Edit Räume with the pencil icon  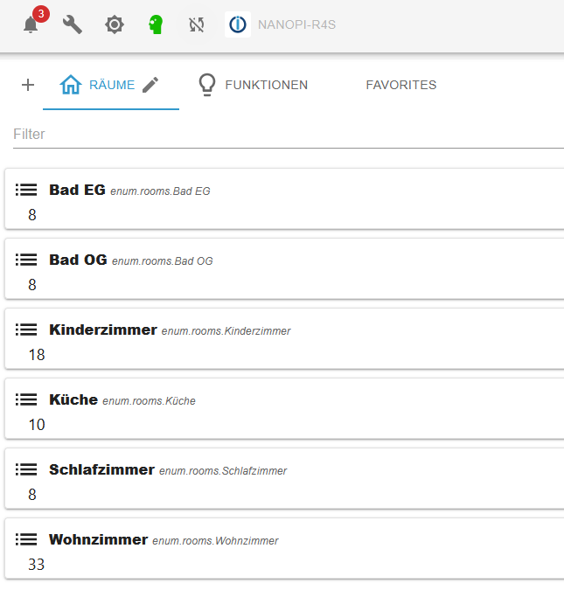(x=150, y=85)
